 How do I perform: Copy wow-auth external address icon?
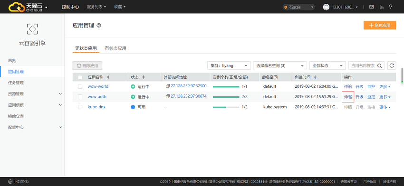tap(167, 96)
